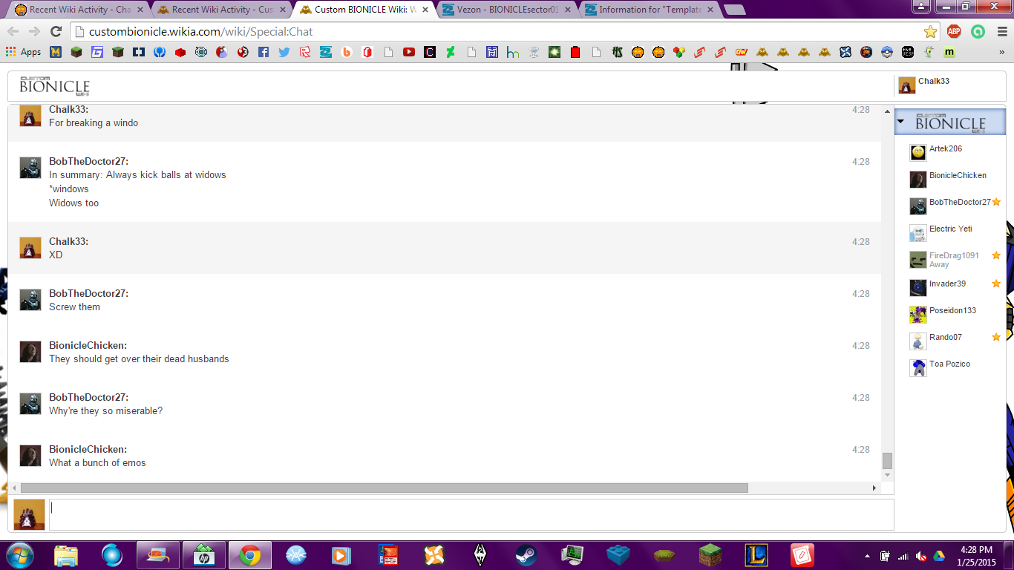Image resolution: width=1014 pixels, height=570 pixels.
Task: Open the HP taskbar application
Action: [x=204, y=555]
